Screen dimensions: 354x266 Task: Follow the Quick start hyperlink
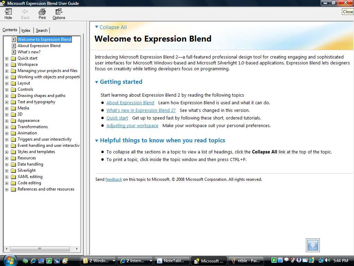[117, 118]
